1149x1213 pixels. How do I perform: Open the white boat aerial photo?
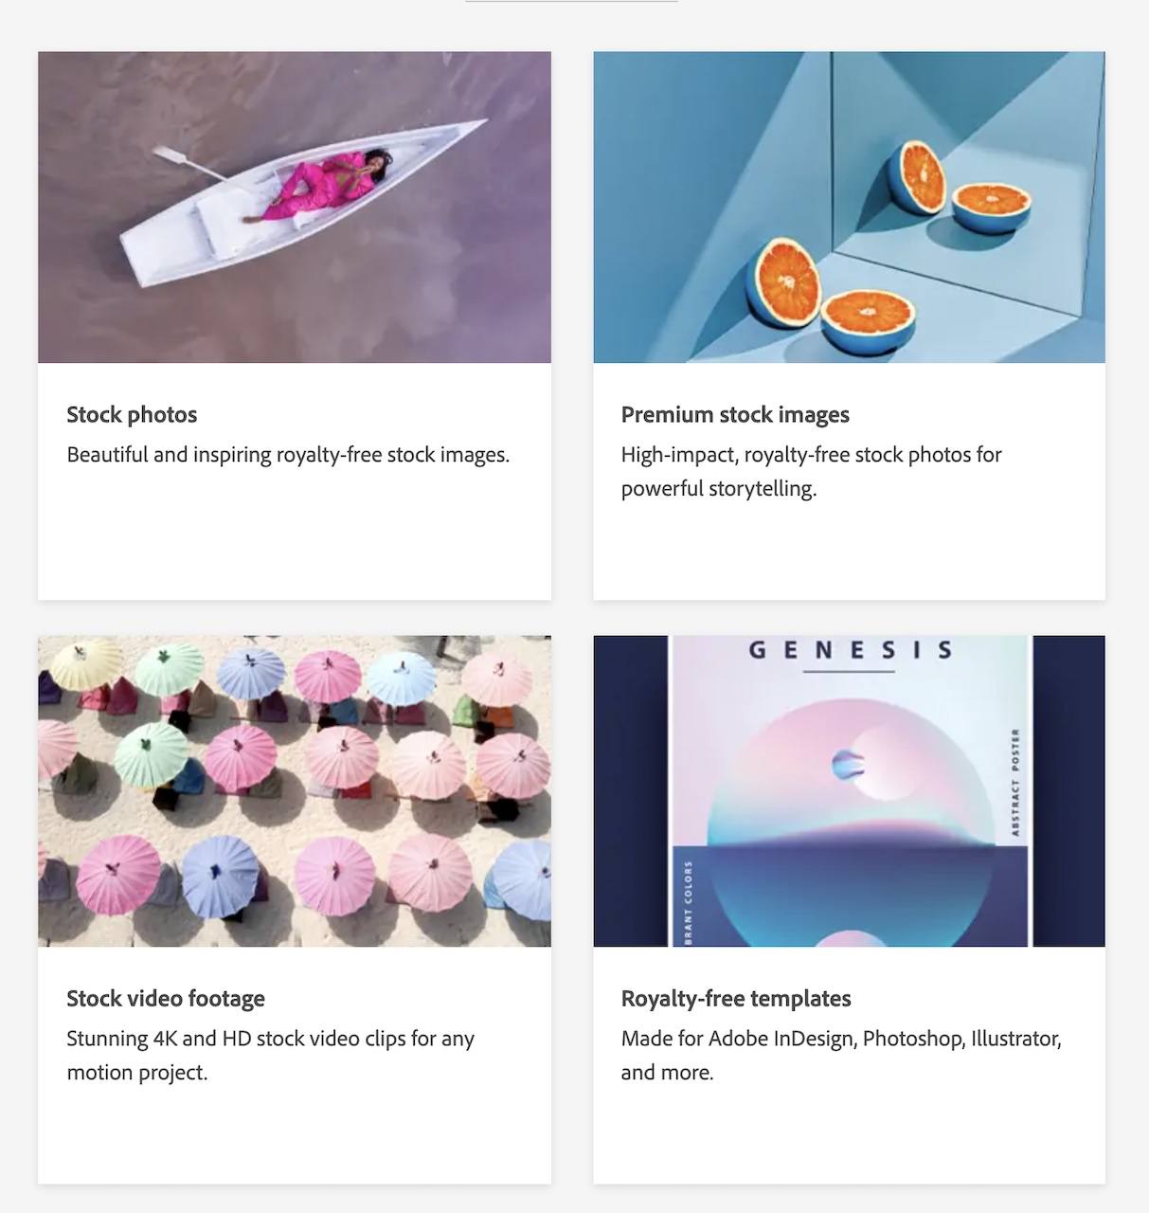[x=295, y=207]
